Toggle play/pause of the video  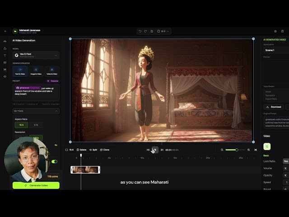pos(155,150)
